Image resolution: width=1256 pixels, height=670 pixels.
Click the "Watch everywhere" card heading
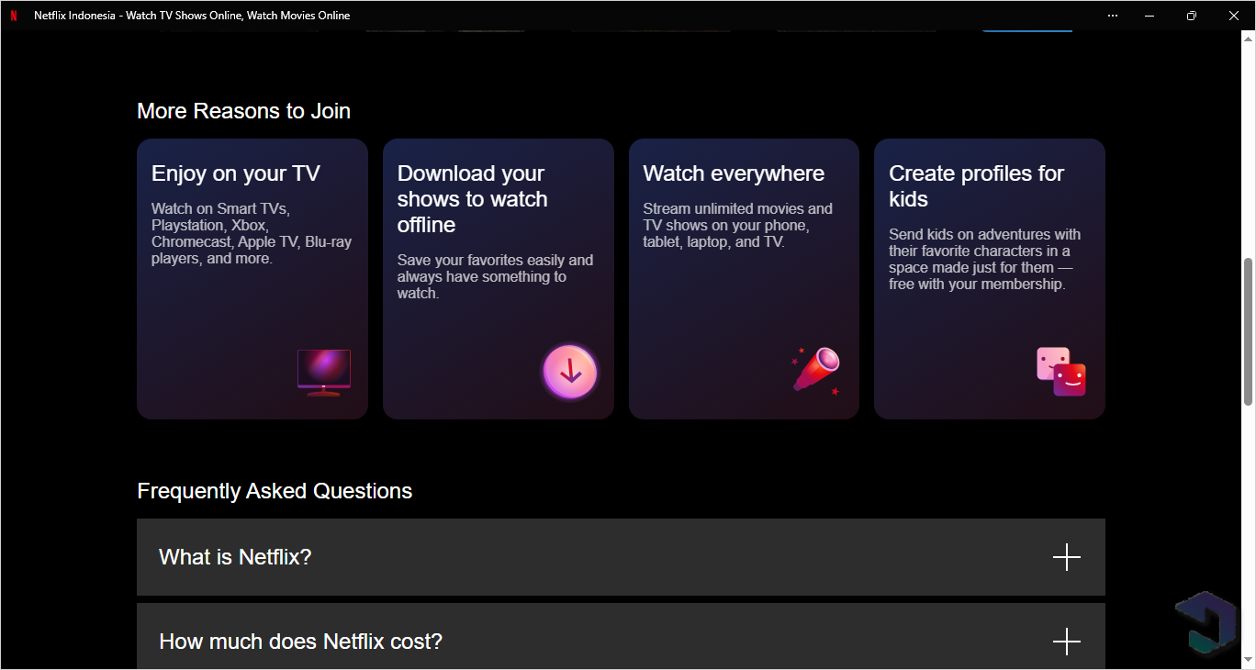click(x=734, y=173)
